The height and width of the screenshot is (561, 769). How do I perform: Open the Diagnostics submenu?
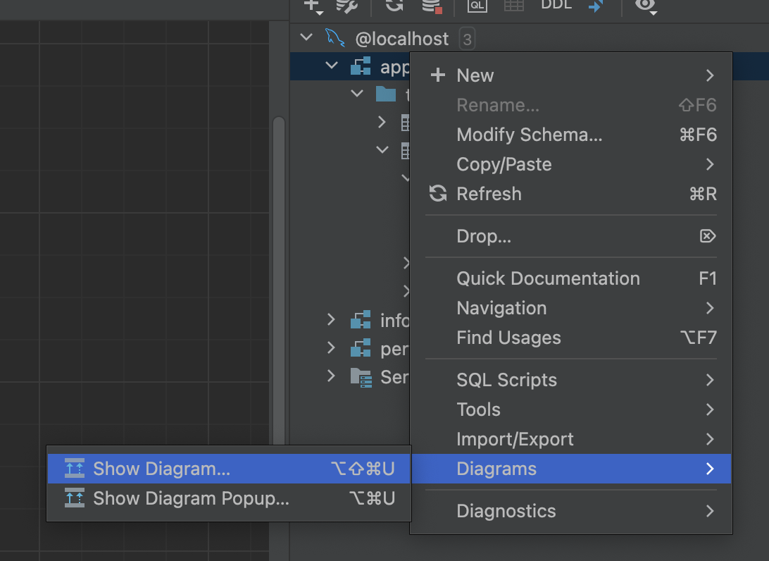click(571, 511)
